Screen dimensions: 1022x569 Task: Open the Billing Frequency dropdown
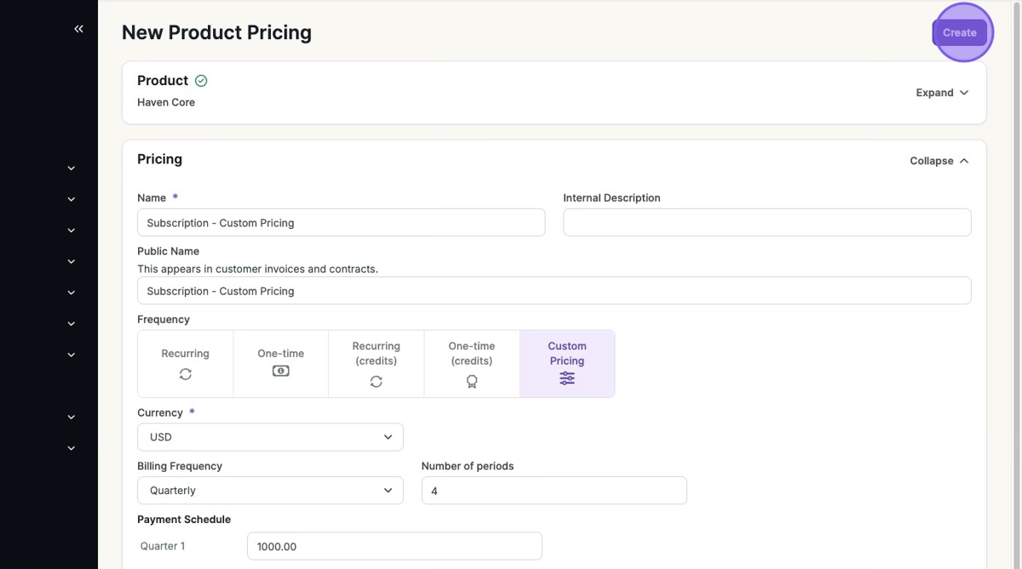[x=270, y=491]
